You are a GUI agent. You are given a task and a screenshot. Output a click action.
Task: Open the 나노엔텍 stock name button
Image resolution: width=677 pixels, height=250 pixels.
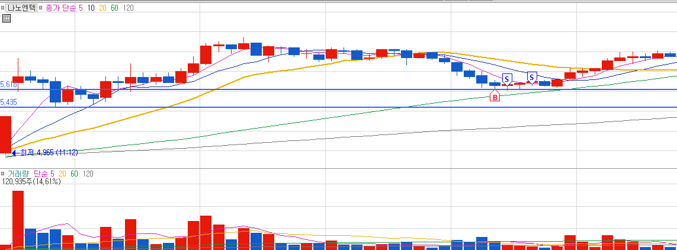(x=21, y=8)
